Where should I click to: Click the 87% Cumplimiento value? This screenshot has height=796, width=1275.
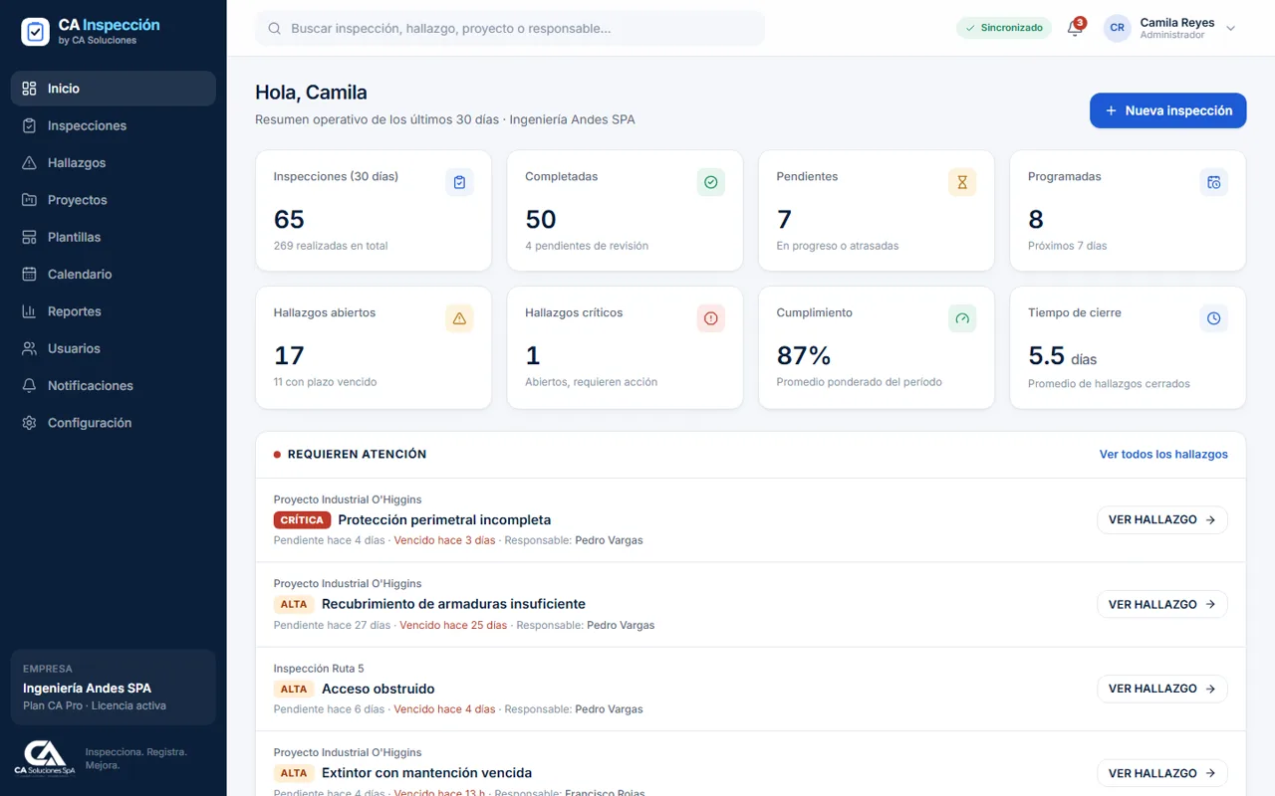(x=804, y=355)
